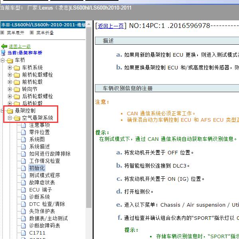Viewport: 239px width, 239px height.
Task: Expand the 转向节 folder node
Action: pyautogui.click(x=10, y=89)
